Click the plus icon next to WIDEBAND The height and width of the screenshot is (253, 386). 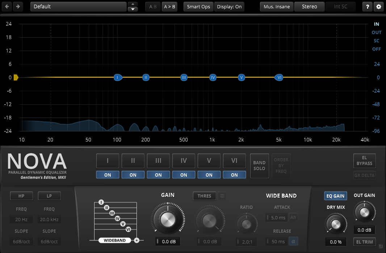coord(137,240)
